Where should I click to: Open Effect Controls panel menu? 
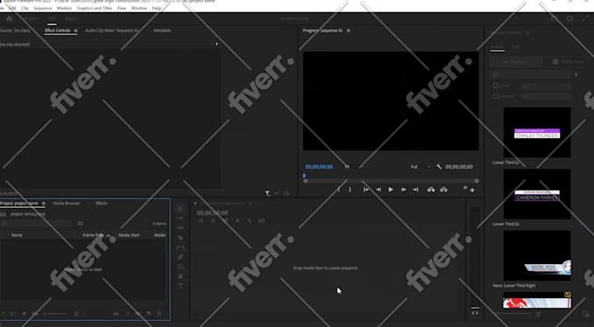pos(76,31)
